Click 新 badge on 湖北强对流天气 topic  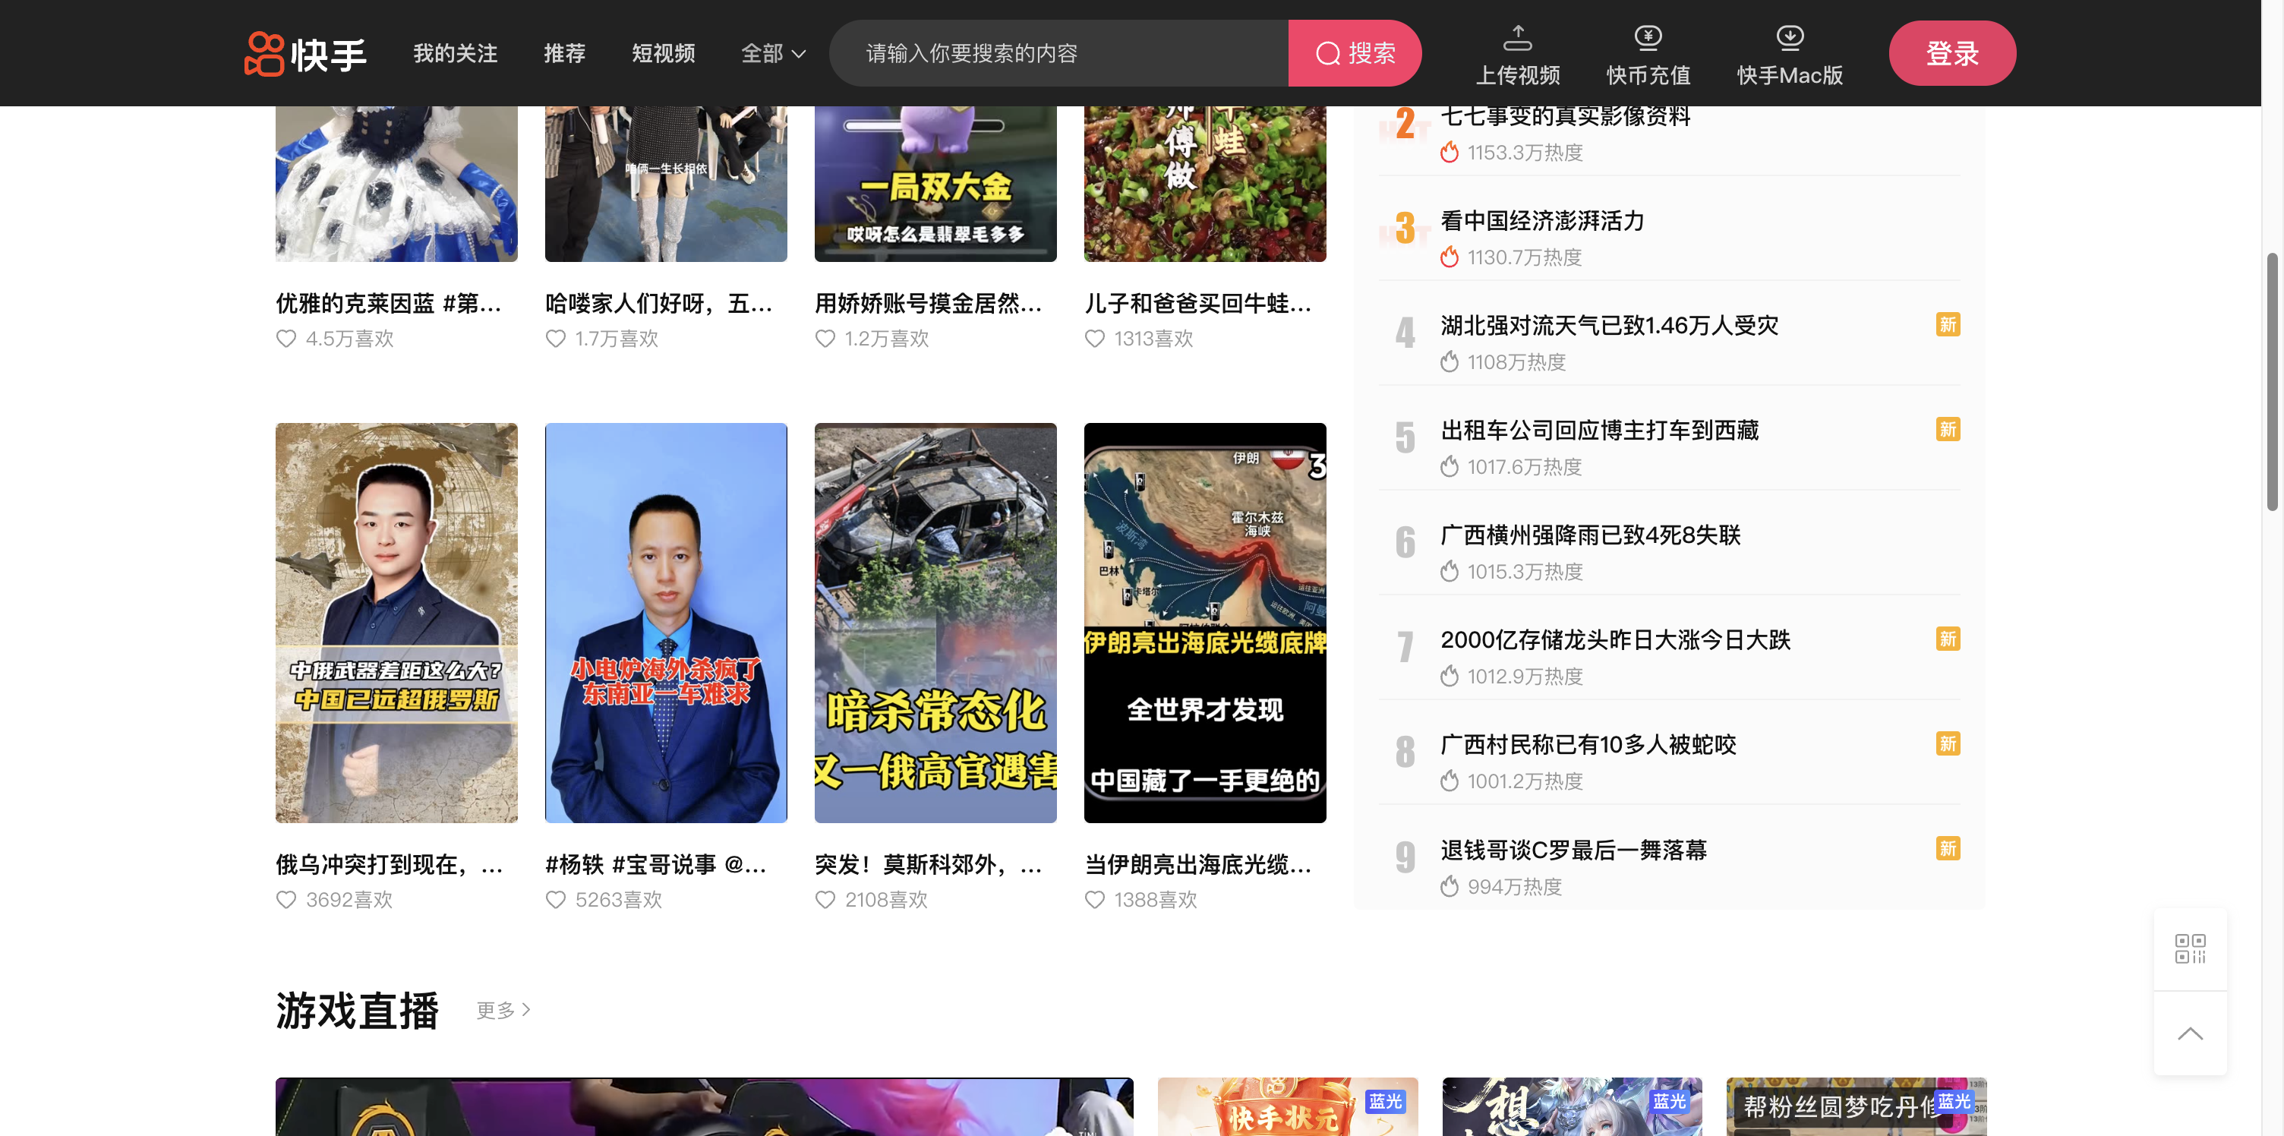1947,324
